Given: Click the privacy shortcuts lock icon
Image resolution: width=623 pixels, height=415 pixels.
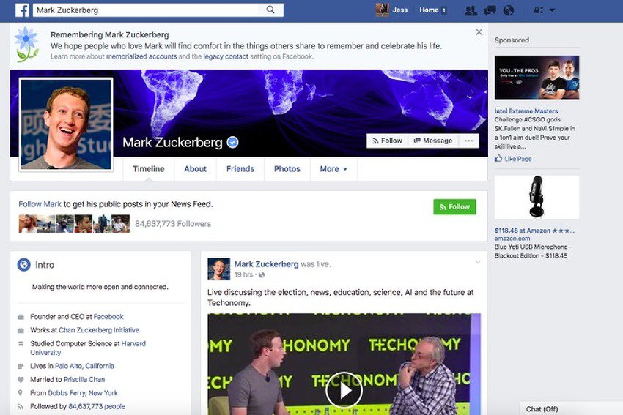Looking at the screenshot, I should click(539, 10).
